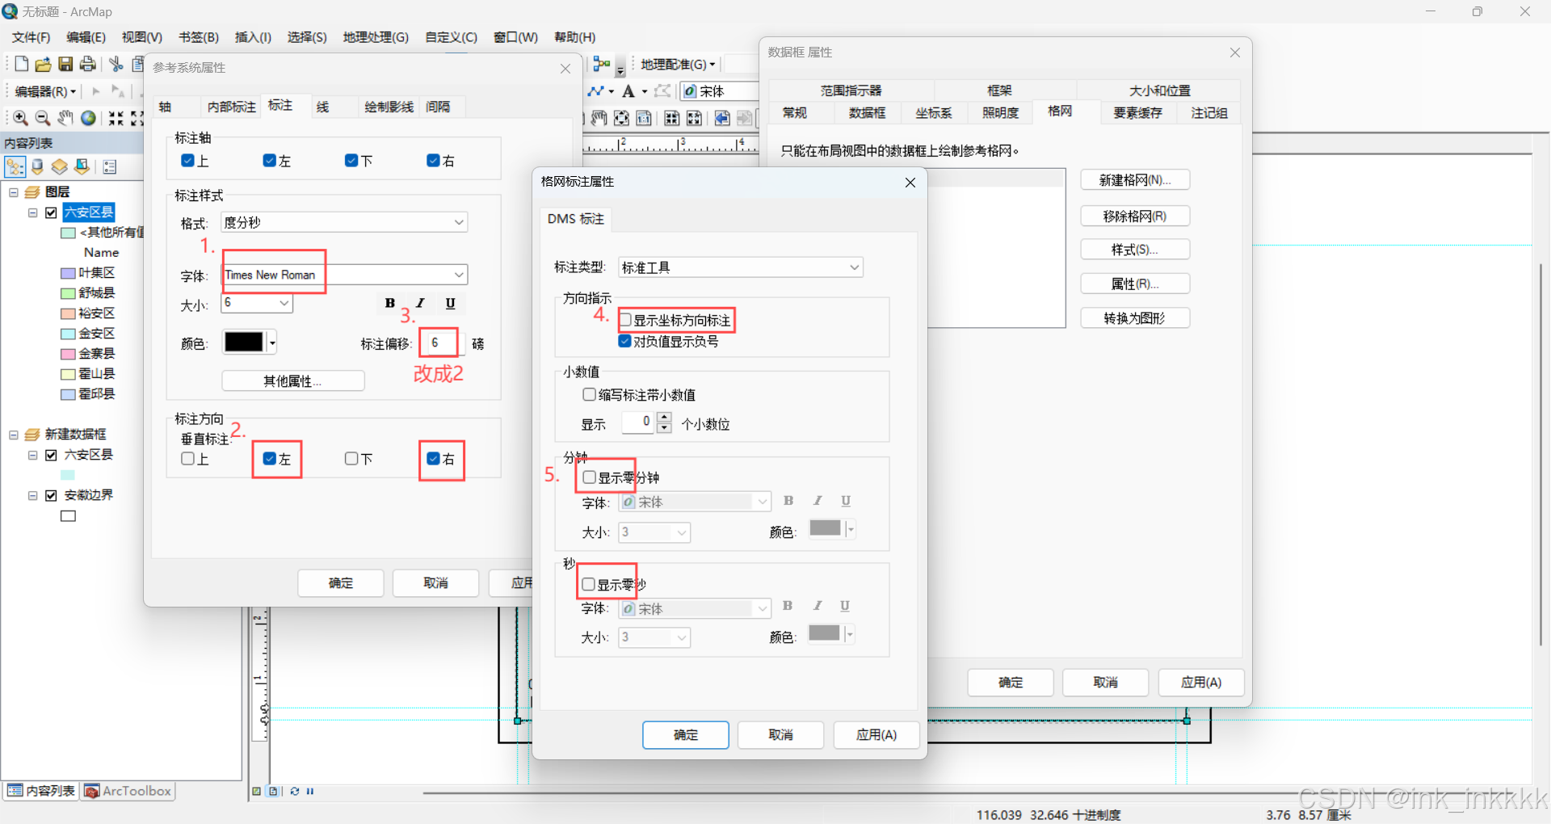Open the ModelBuilder window icon
This screenshot has width=1551, height=824.
coord(602,64)
